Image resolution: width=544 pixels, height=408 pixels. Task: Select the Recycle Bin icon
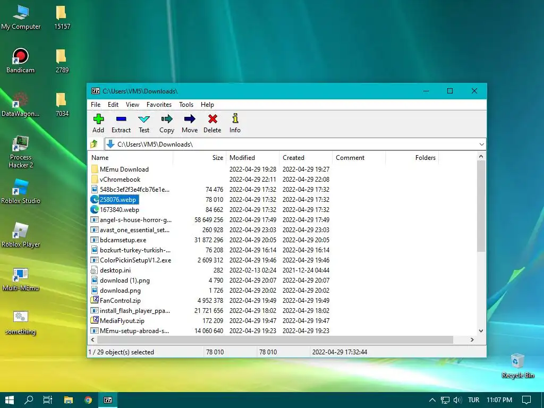[x=517, y=365]
